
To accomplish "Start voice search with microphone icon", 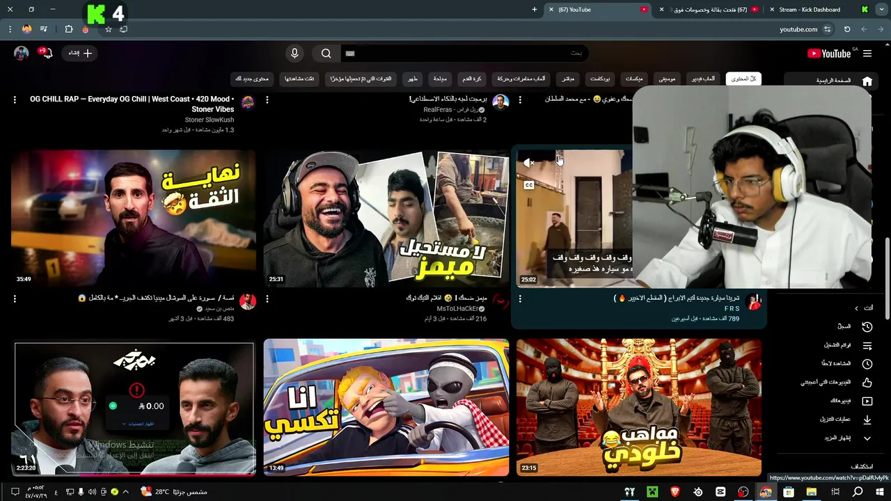I will [x=294, y=54].
